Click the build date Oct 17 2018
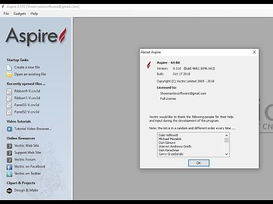The height and width of the screenshot is (204, 273). (x=181, y=74)
